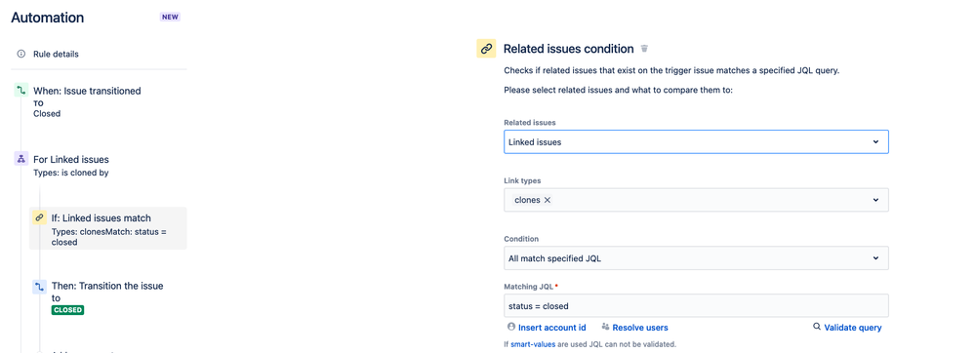Remove the clones link type tag
This screenshot has width=975, height=353.
point(548,200)
